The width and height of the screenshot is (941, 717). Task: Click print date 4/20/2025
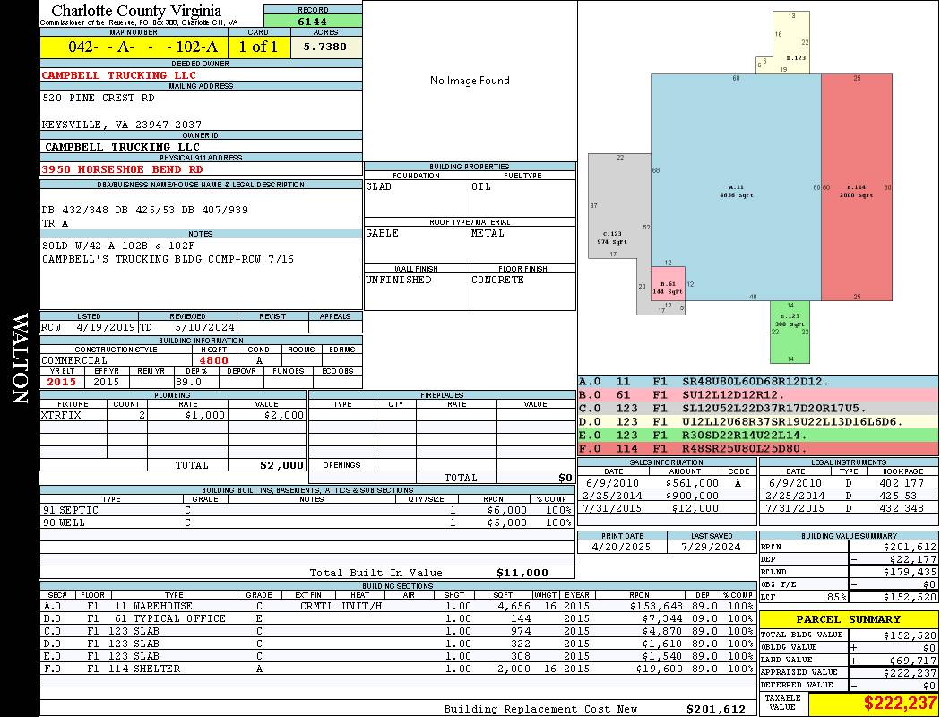tap(621, 548)
